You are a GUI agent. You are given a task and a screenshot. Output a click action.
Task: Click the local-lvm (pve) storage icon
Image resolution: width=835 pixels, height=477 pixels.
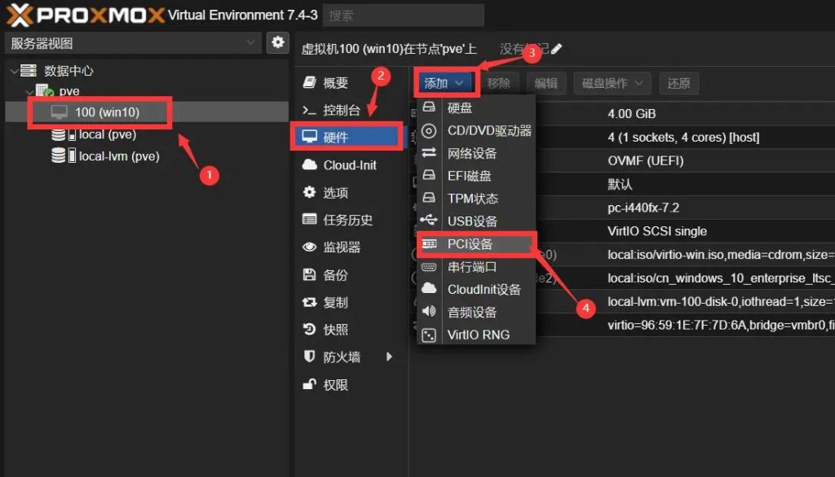64,155
